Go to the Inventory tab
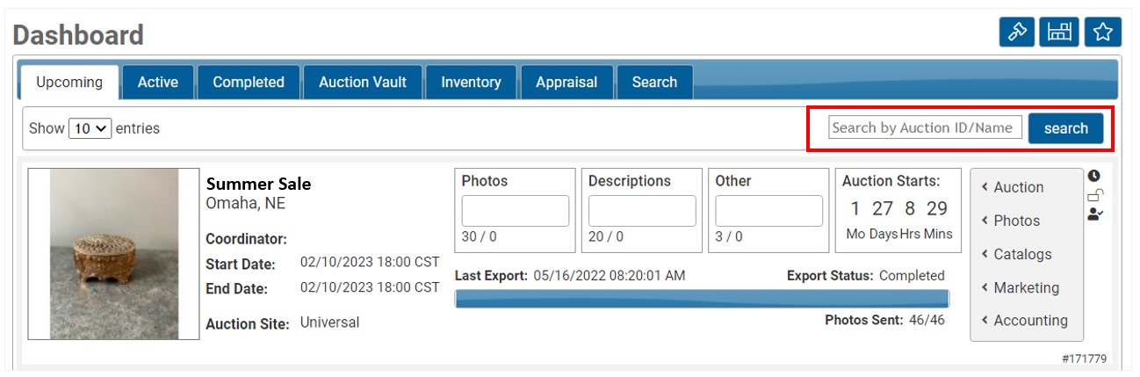Image resolution: width=1140 pixels, height=377 pixels. 471,83
